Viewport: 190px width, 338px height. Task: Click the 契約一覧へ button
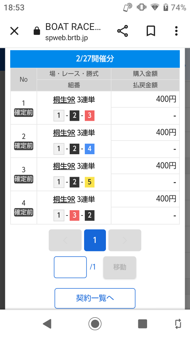pyautogui.click(x=95, y=298)
